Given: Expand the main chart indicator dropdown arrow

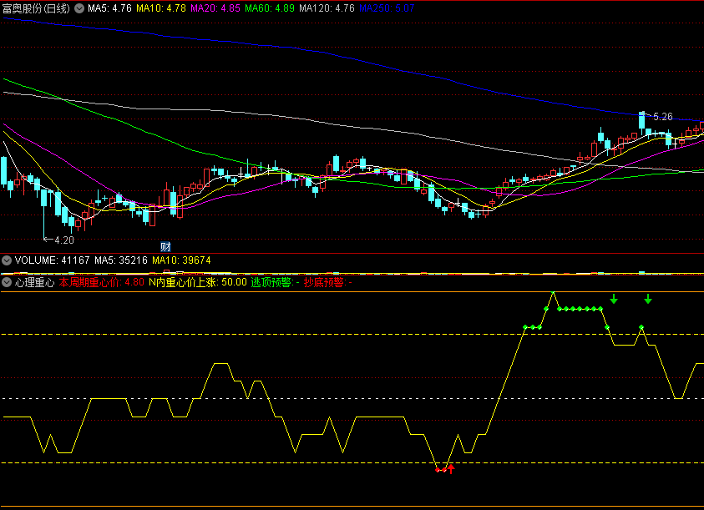Looking at the screenshot, I should tap(79, 8).
